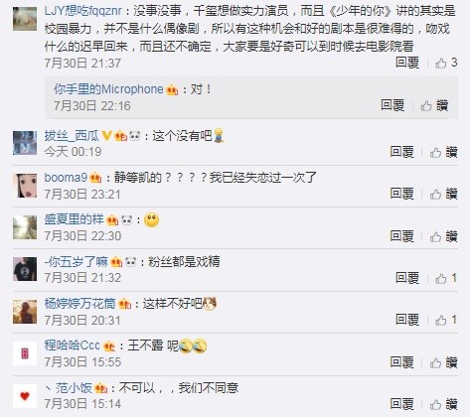This screenshot has width=470, height=417.
Task: Open 杨婷婷万花筒's avatar thumbnail
Action: (x=25, y=312)
